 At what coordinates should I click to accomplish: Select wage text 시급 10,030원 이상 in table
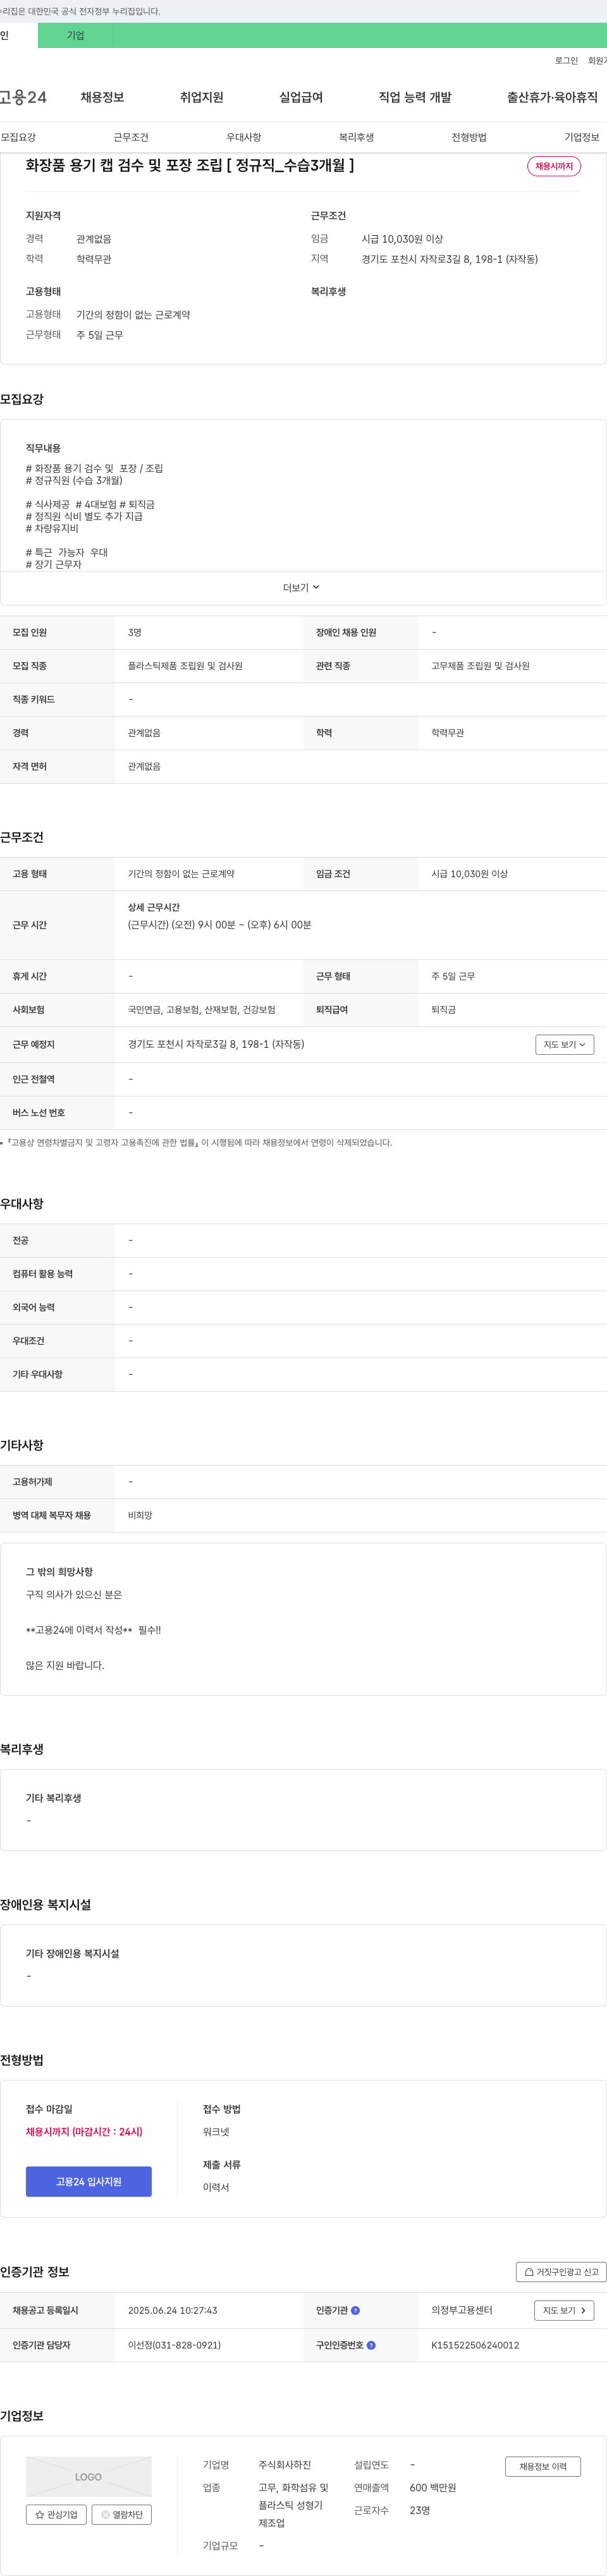click(x=469, y=873)
